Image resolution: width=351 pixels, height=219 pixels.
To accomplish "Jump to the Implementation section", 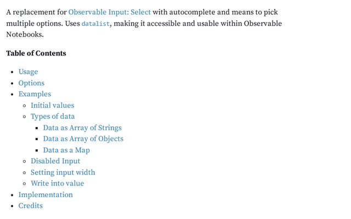I will coord(46,195).
